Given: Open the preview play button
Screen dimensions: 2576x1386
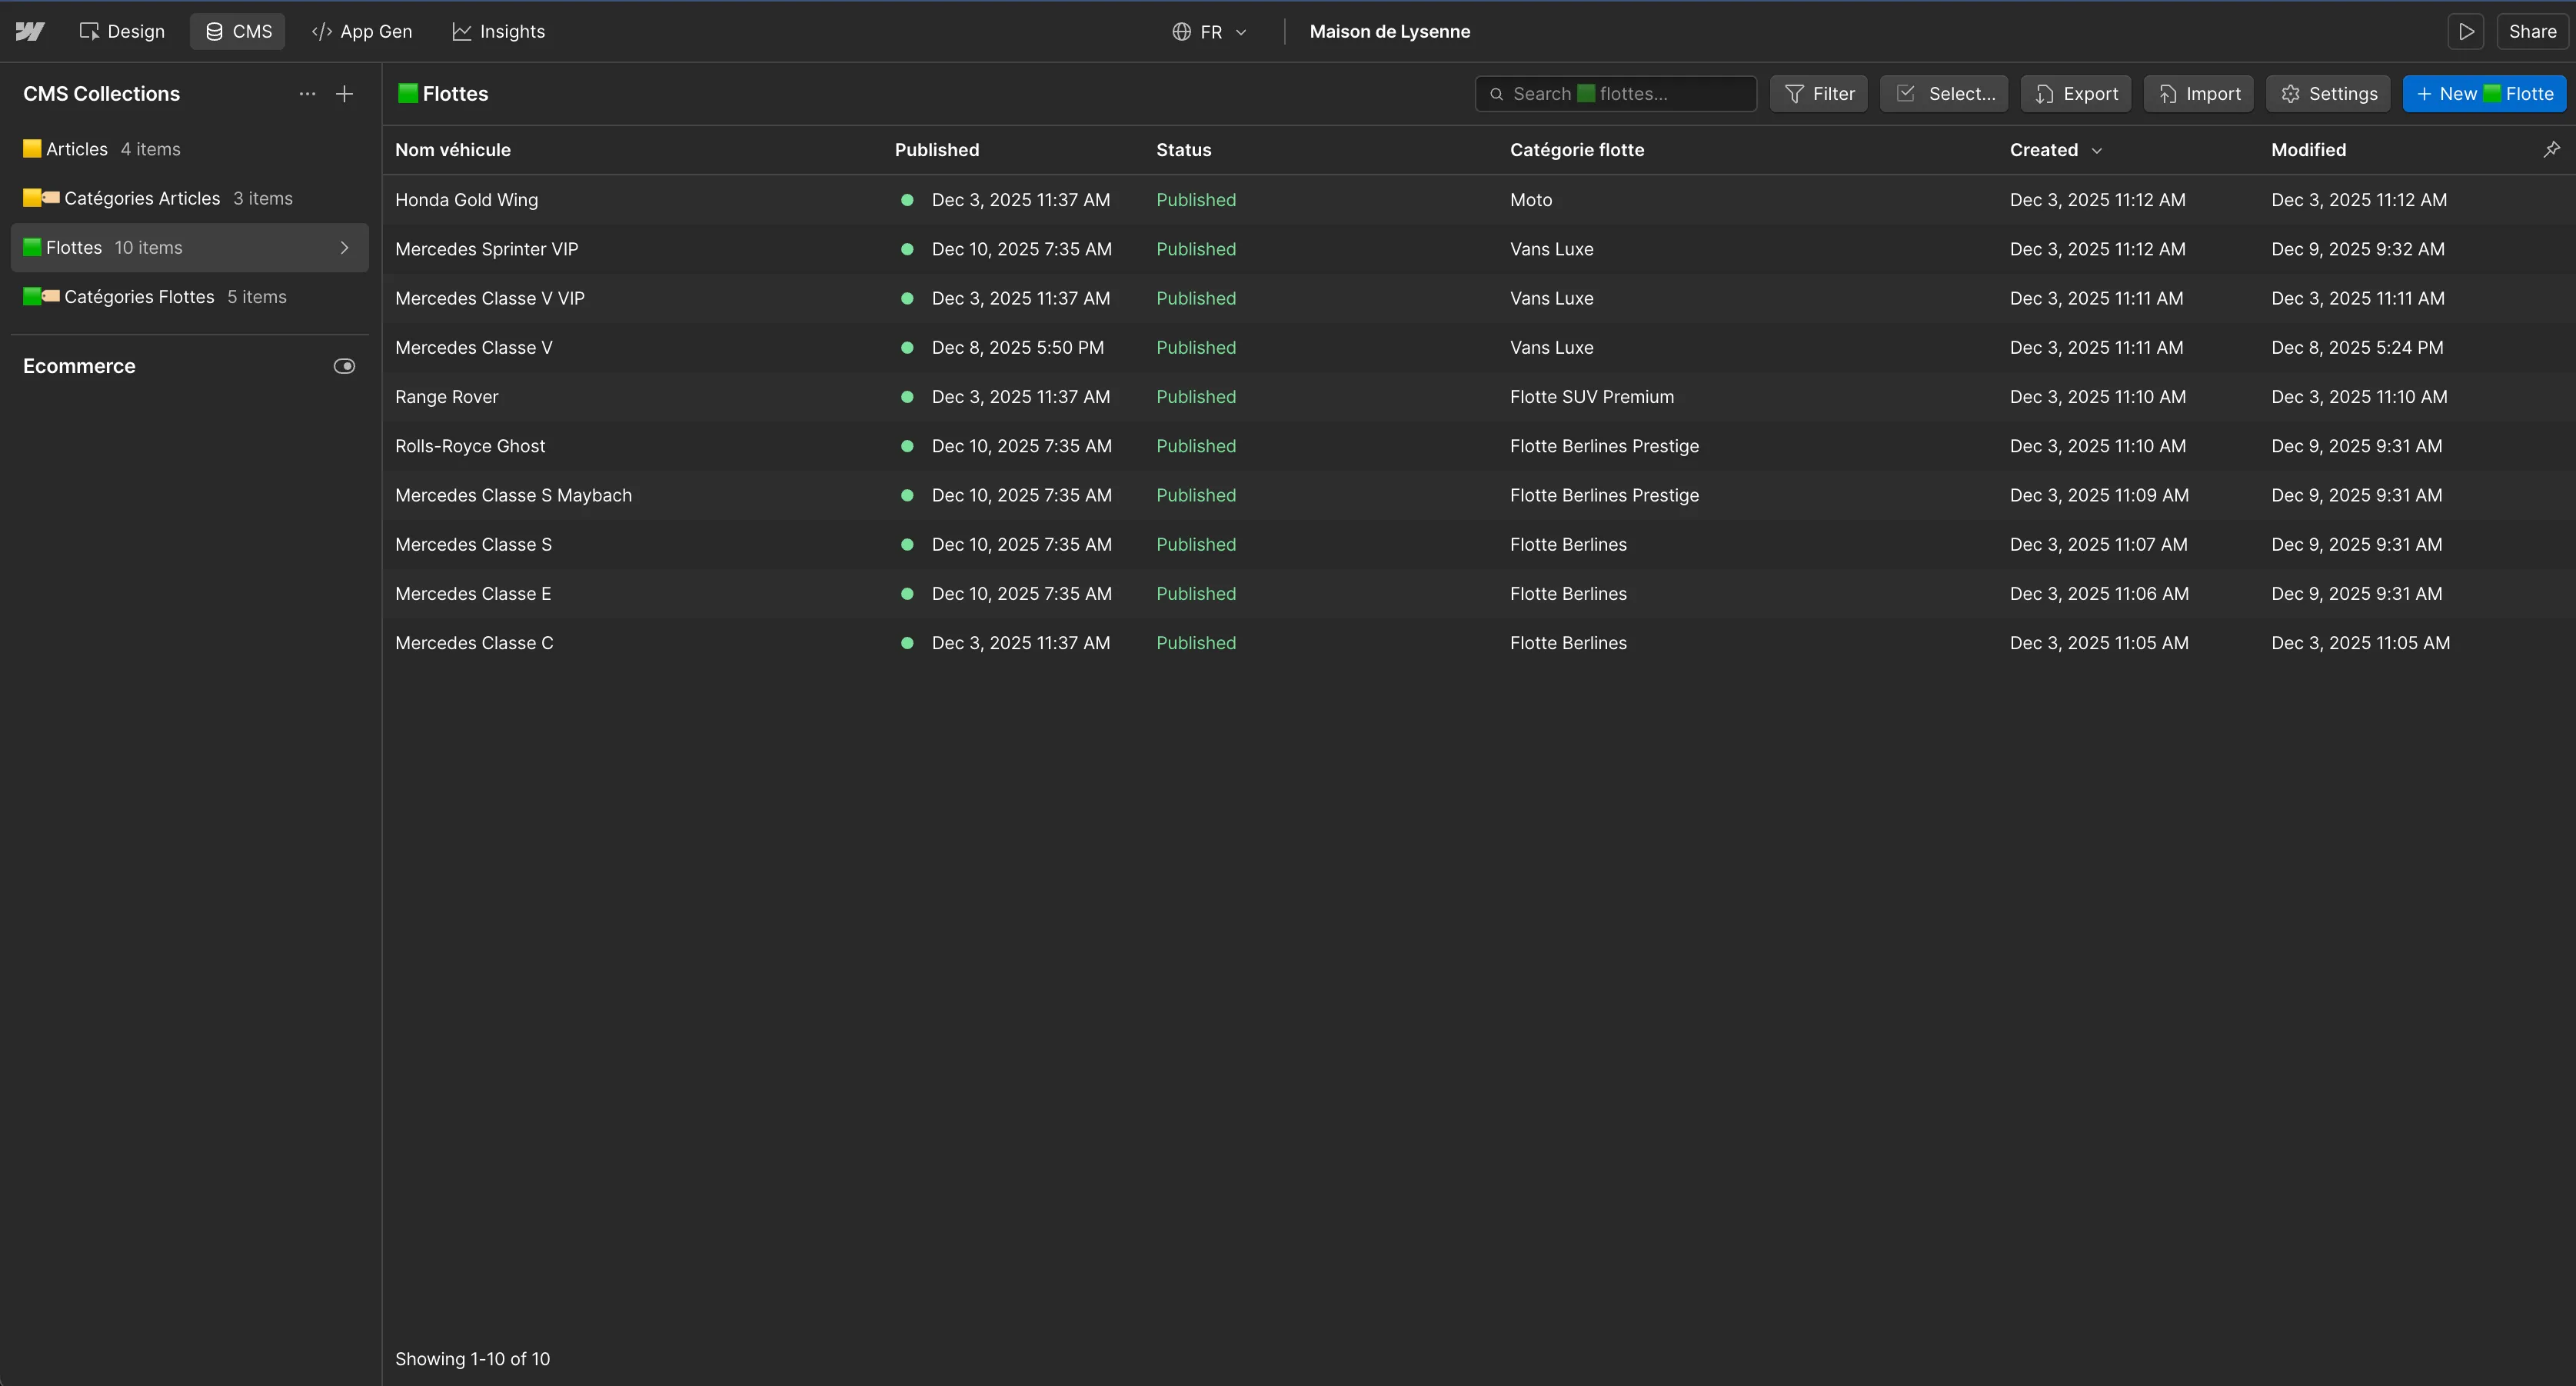Looking at the screenshot, I should 2466,31.
